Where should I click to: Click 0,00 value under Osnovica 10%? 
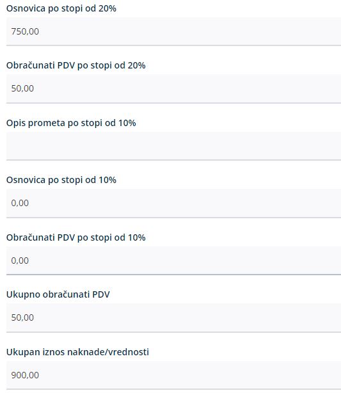[20, 203]
